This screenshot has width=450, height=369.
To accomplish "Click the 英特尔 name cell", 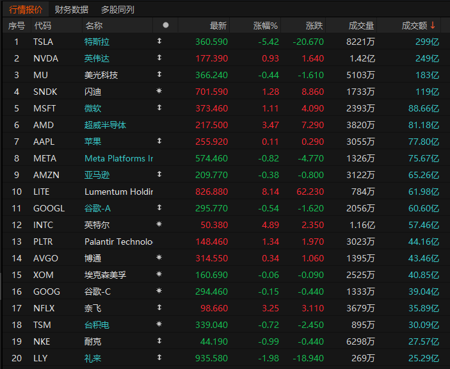I will pyautogui.click(x=97, y=225).
